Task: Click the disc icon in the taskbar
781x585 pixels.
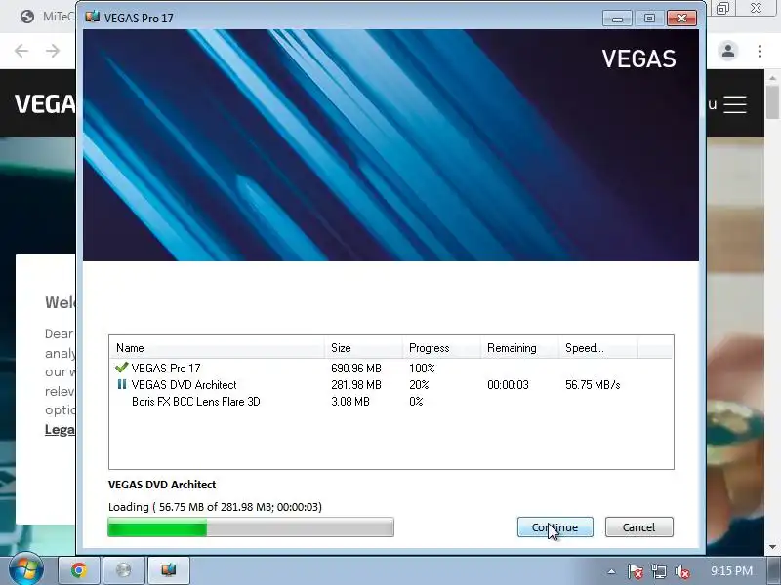Action: tap(124, 570)
